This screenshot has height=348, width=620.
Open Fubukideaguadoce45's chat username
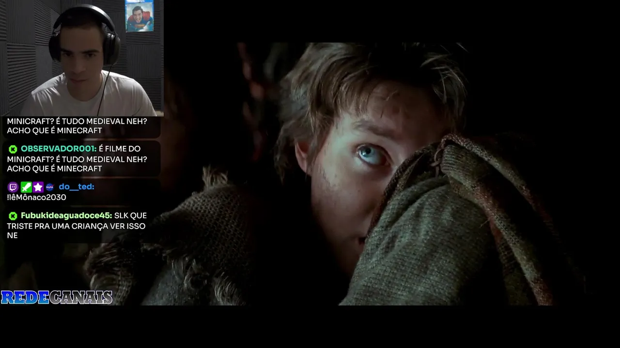66,216
